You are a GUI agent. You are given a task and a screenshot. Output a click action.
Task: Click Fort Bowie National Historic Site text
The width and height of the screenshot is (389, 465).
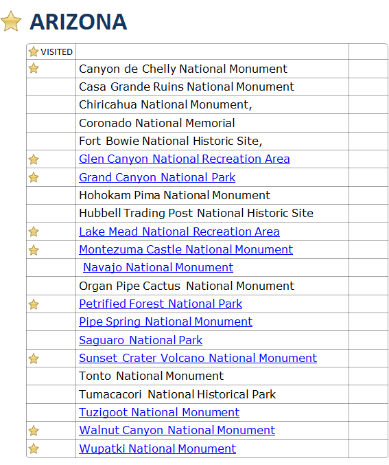[171, 141]
